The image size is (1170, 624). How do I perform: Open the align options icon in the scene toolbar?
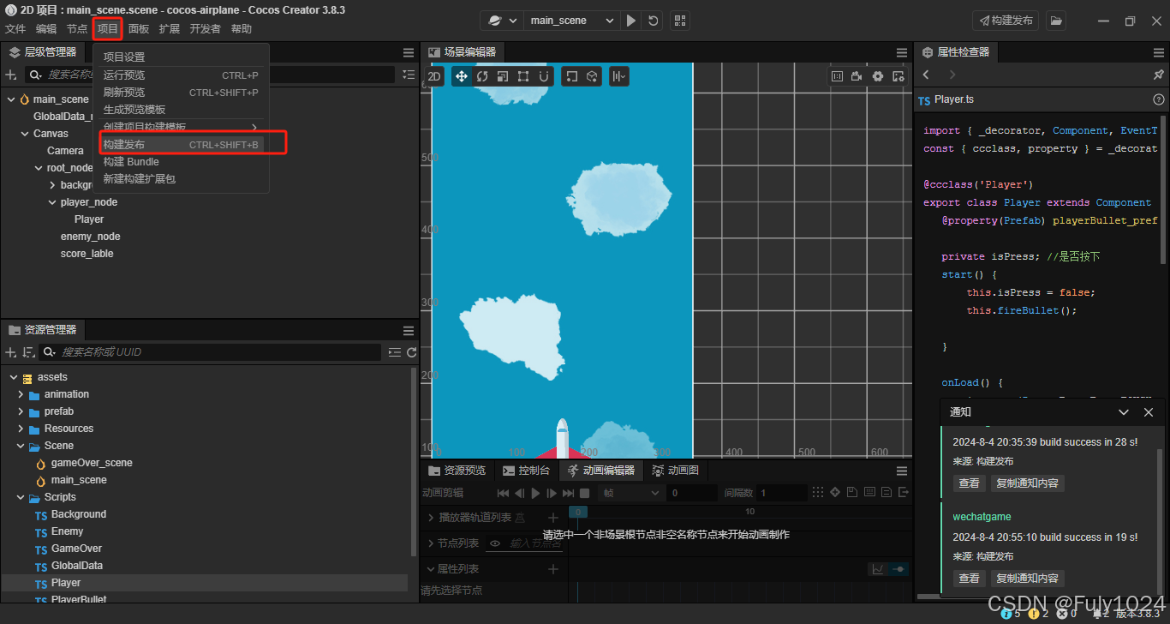pyautogui.click(x=618, y=76)
